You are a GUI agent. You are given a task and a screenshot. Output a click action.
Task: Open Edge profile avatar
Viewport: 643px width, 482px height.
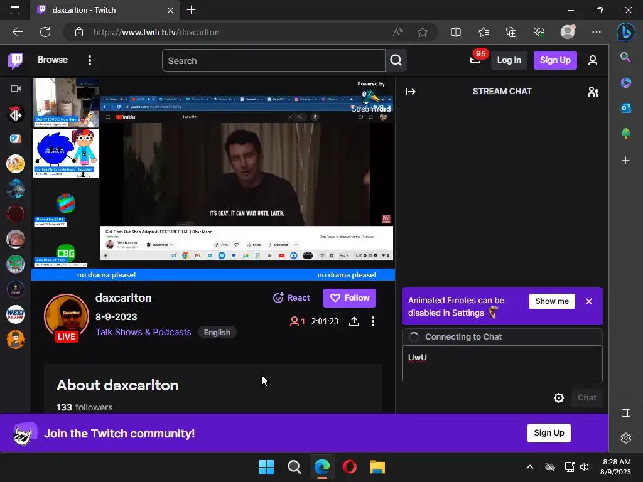coord(568,32)
